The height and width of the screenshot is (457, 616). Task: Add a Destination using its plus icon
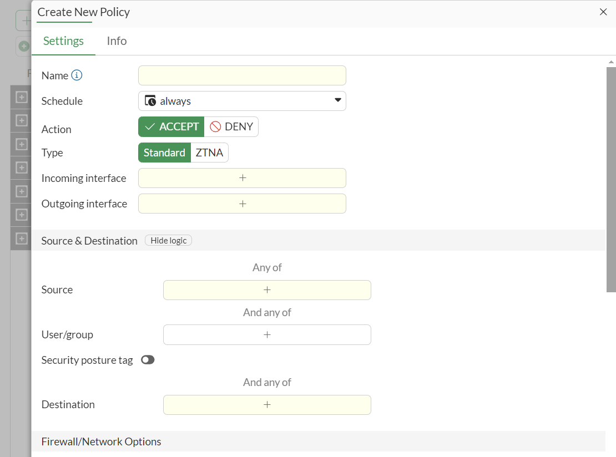267,404
